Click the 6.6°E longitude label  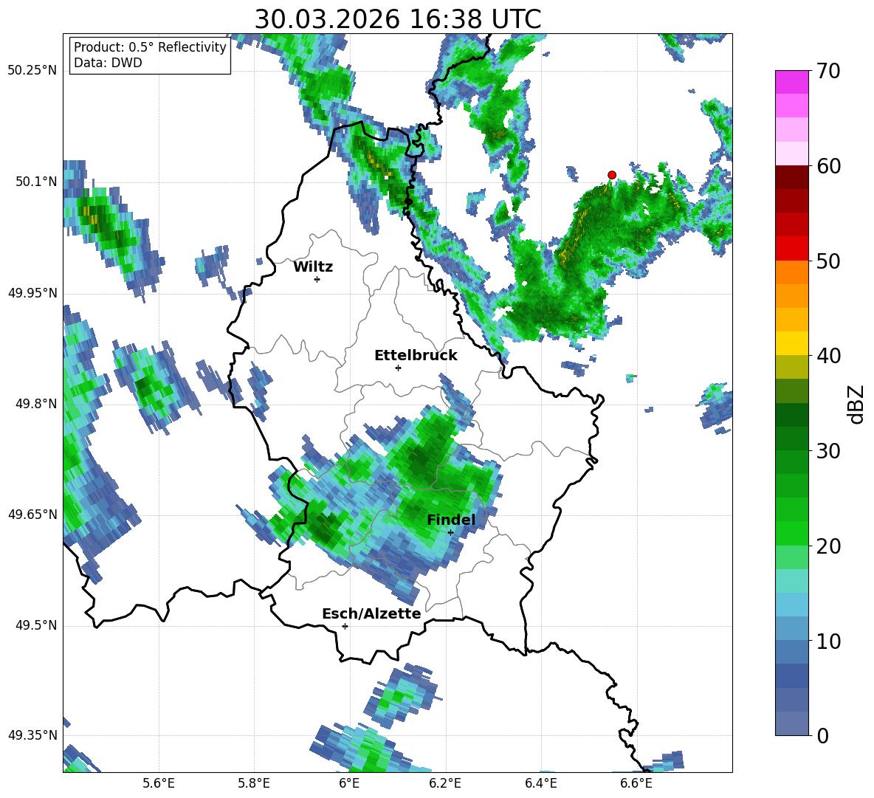(636, 783)
